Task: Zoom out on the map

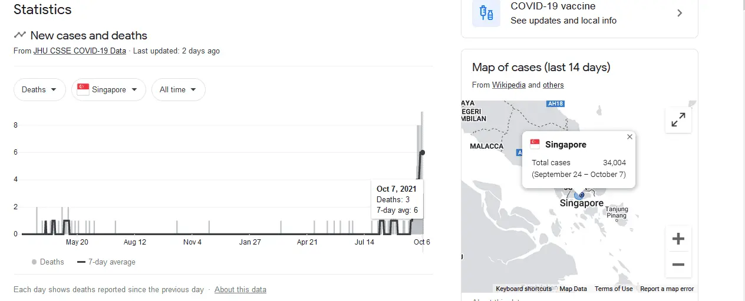Action: tap(678, 265)
